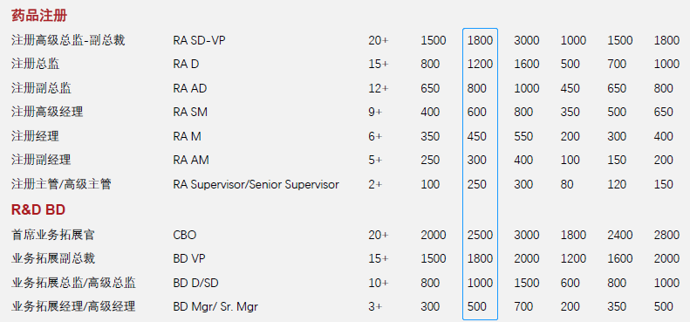Select the 业务拓展副总裁 row title
The width and height of the screenshot is (690, 322).
click(x=53, y=259)
